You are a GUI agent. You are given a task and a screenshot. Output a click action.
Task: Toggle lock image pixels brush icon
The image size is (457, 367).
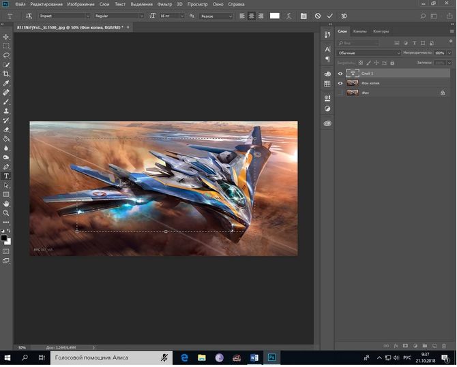tap(368, 63)
